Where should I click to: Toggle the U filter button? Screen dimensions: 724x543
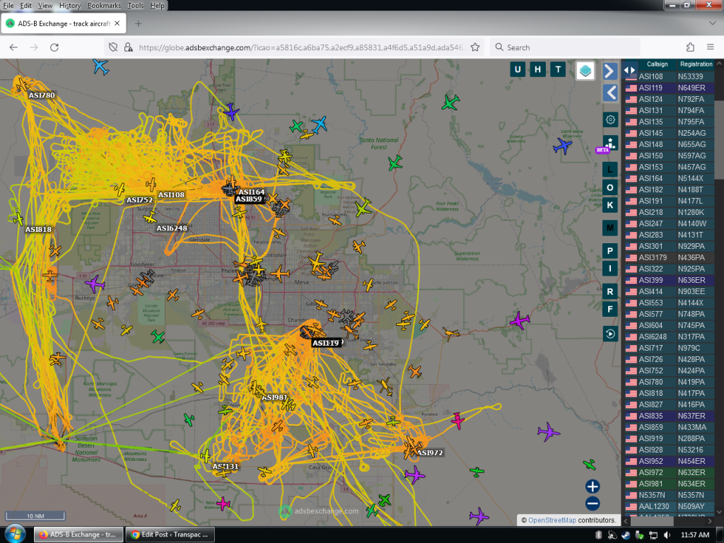point(518,69)
